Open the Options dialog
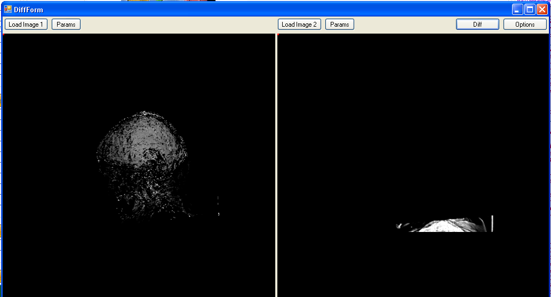Image resolution: width=551 pixels, height=297 pixels. [x=525, y=24]
